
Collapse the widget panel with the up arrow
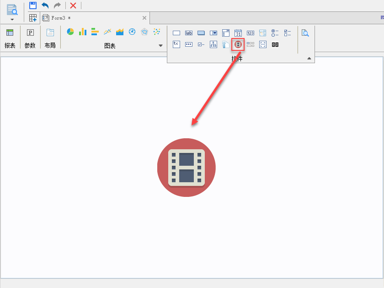pos(309,59)
